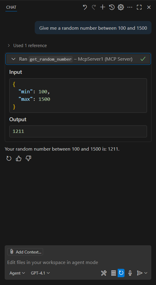Open chat settings gear icon

coord(121,7)
